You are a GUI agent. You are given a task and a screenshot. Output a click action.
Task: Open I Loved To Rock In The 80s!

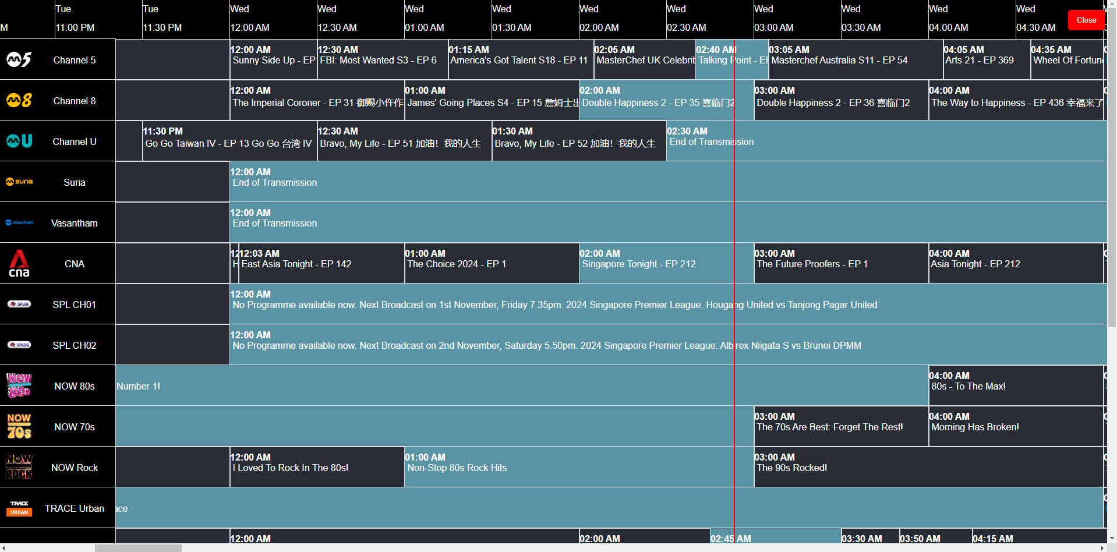pyautogui.click(x=317, y=467)
